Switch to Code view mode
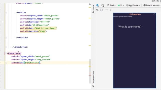The width and height of the screenshot is (161, 90). tap(155, 1)
